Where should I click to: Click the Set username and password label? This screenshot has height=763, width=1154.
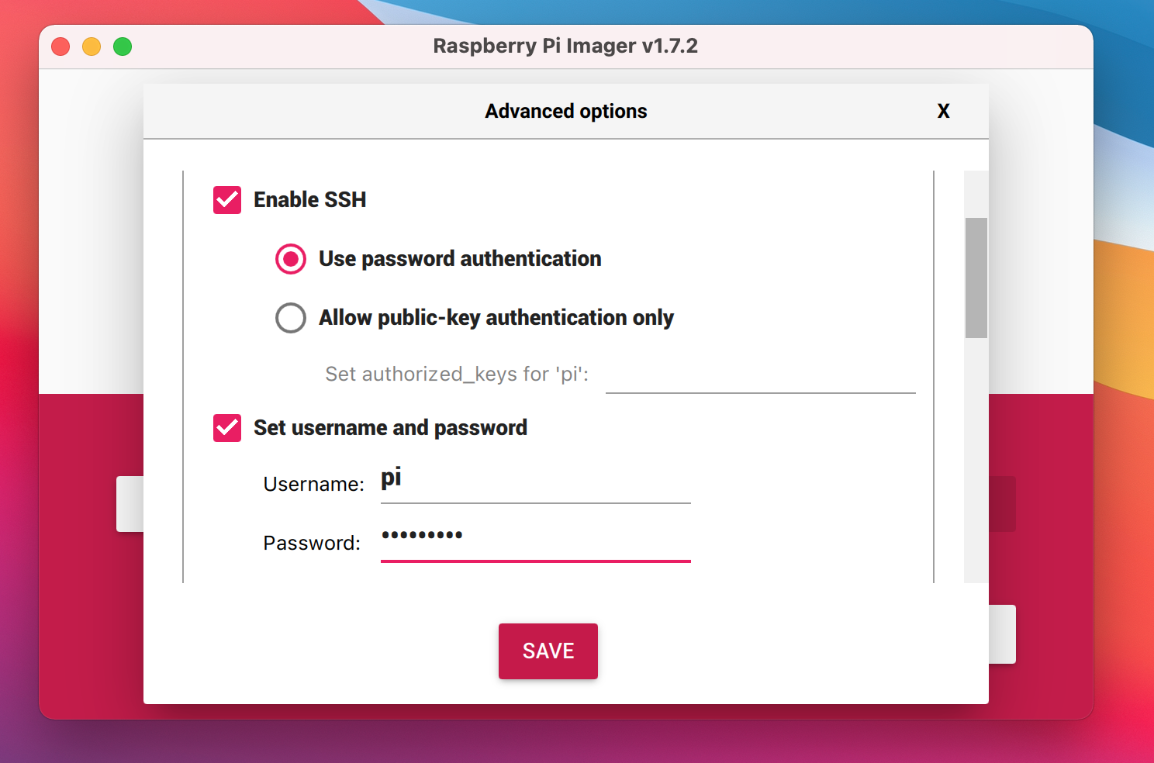pos(390,427)
